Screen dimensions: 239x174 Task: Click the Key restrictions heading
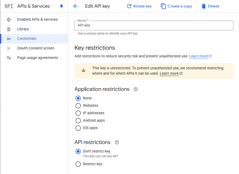coord(95,48)
